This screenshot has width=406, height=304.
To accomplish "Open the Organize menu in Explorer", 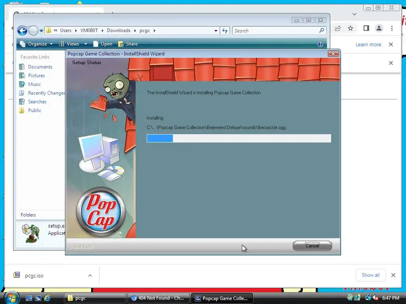I will point(36,44).
